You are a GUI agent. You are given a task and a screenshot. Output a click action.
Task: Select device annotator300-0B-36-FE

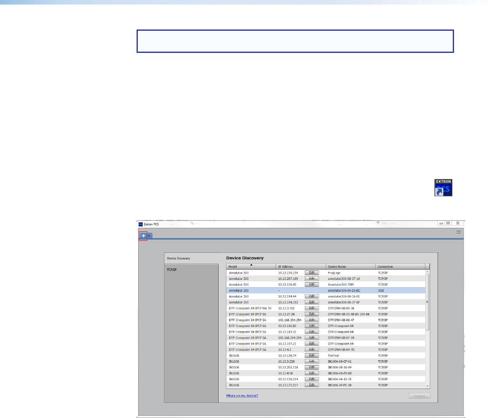tap(344, 296)
